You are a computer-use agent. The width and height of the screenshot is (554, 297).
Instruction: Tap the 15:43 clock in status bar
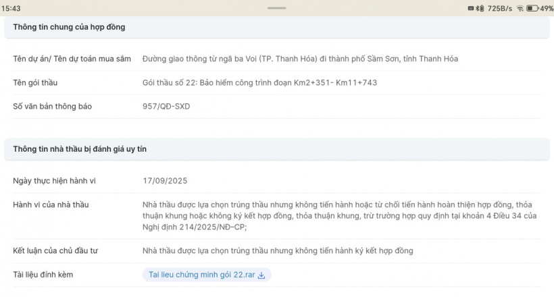coord(11,8)
